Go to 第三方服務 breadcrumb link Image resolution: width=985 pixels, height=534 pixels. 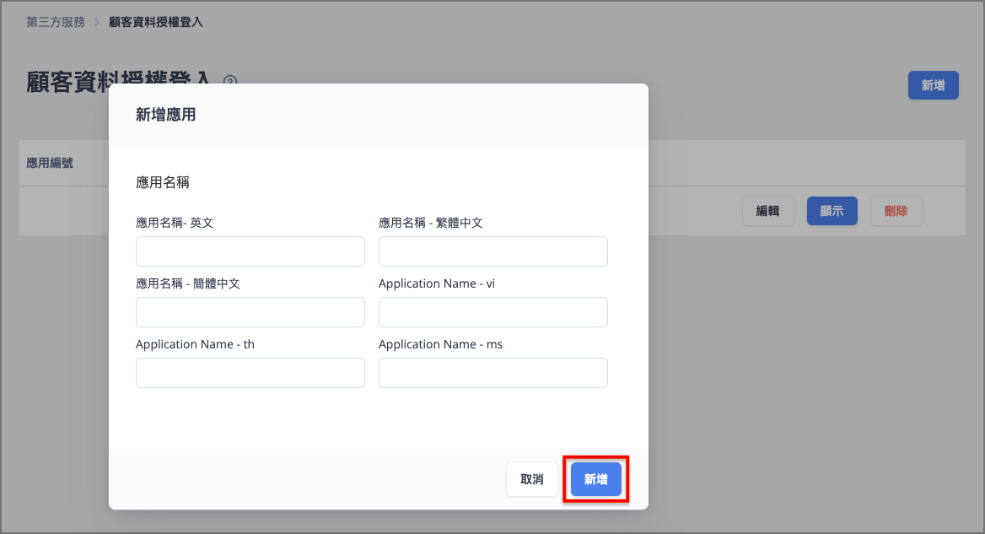coord(56,22)
